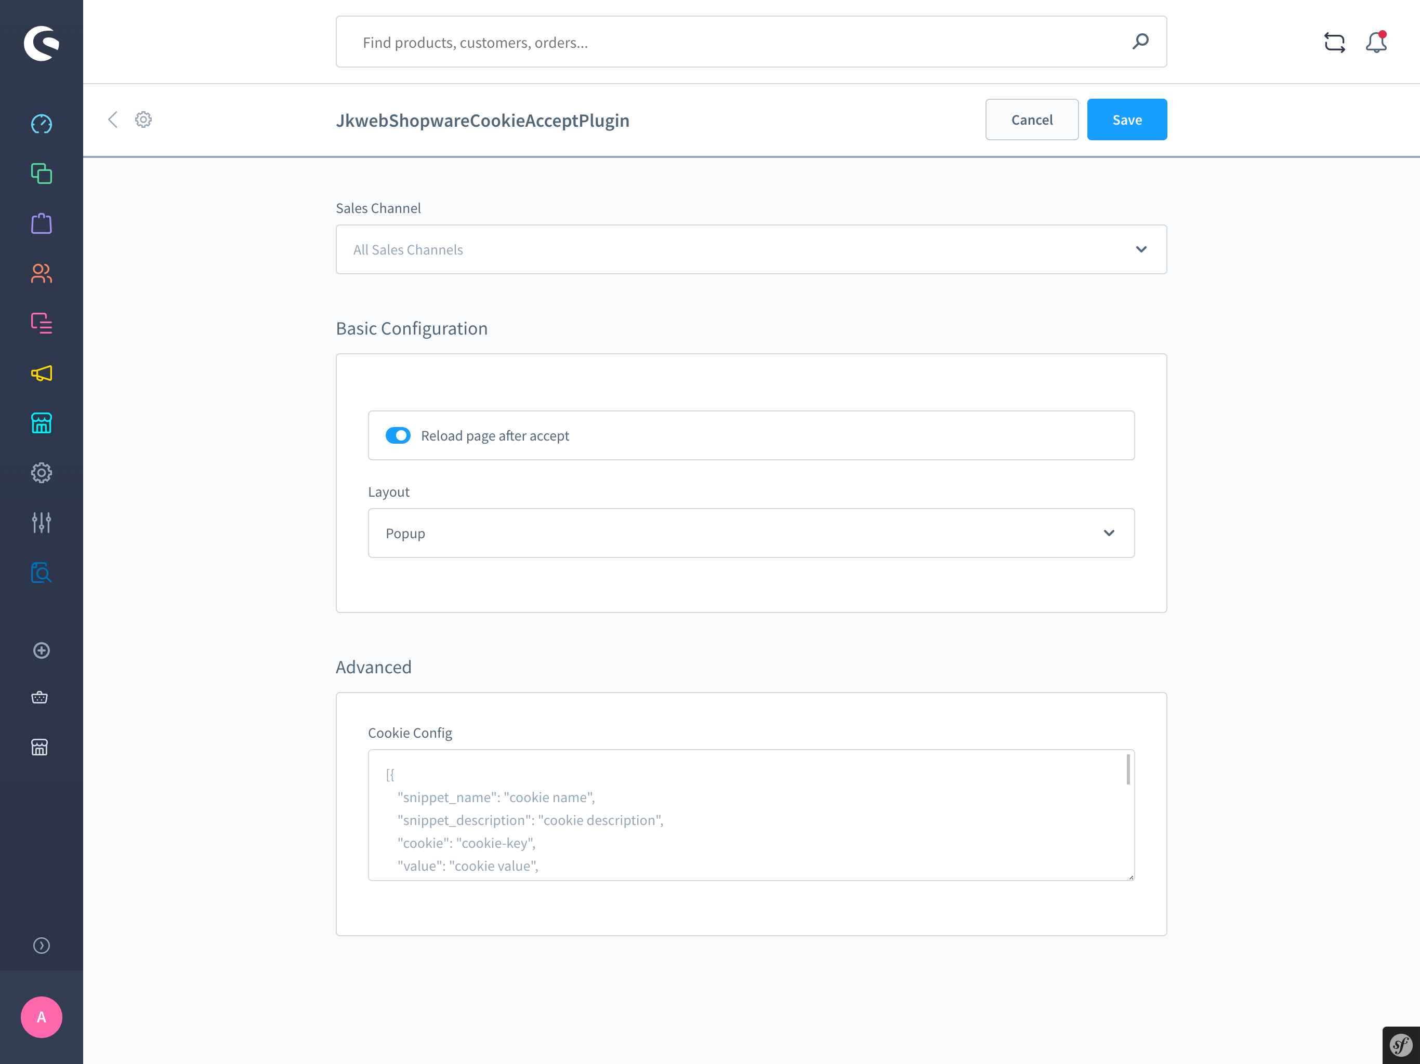Open the Catalogues overlapping squares icon
Viewport: 1420px width, 1064px height.
point(41,174)
